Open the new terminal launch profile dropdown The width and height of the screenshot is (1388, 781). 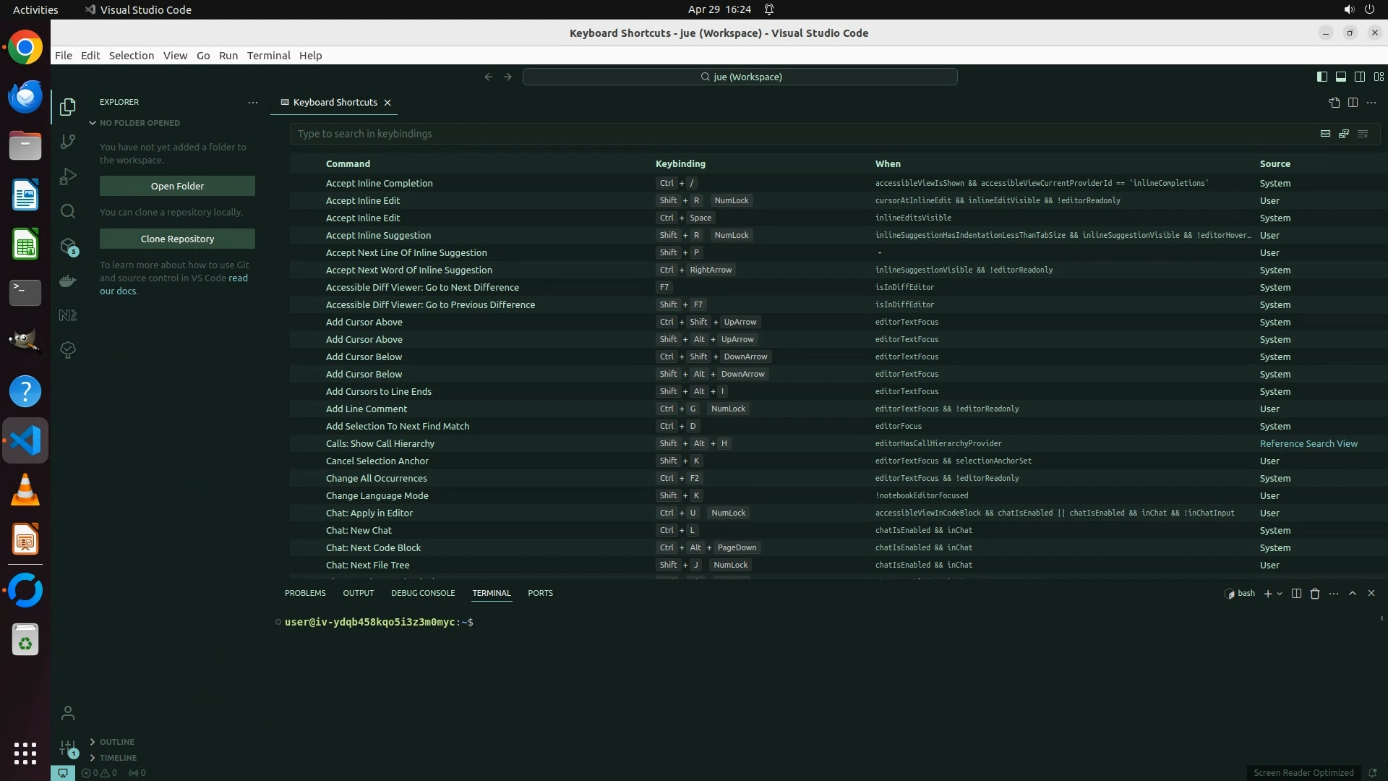(x=1280, y=594)
